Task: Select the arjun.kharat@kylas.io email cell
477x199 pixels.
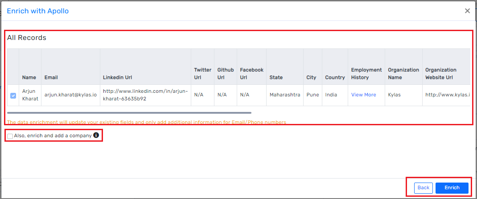Action: pos(70,96)
